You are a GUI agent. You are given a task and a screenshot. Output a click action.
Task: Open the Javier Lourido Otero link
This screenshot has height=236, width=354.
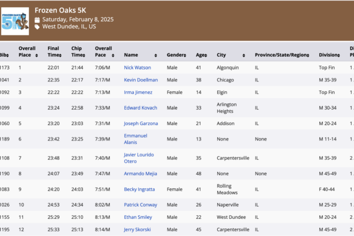[139, 158]
